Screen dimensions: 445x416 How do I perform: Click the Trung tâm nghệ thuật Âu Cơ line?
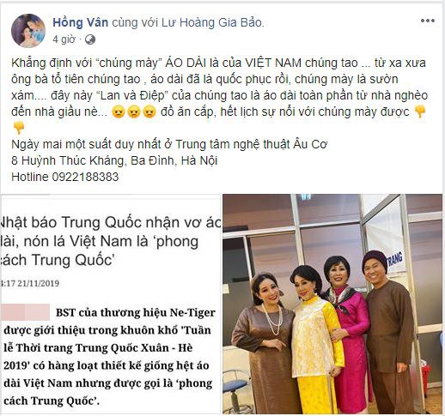click(169, 144)
